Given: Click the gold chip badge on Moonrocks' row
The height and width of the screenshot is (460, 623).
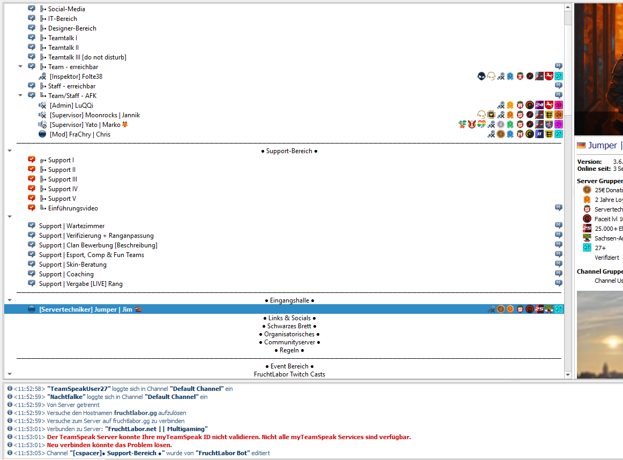Looking at the screenshot, I should (491, 115).
